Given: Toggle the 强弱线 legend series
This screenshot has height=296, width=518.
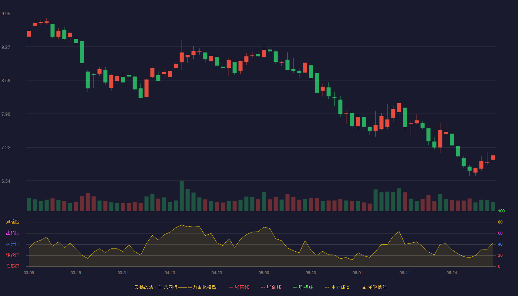Looking at the screenshot, I should 271,287.
